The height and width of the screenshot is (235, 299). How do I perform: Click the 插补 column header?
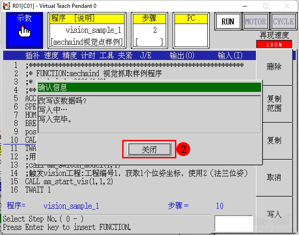32,55
